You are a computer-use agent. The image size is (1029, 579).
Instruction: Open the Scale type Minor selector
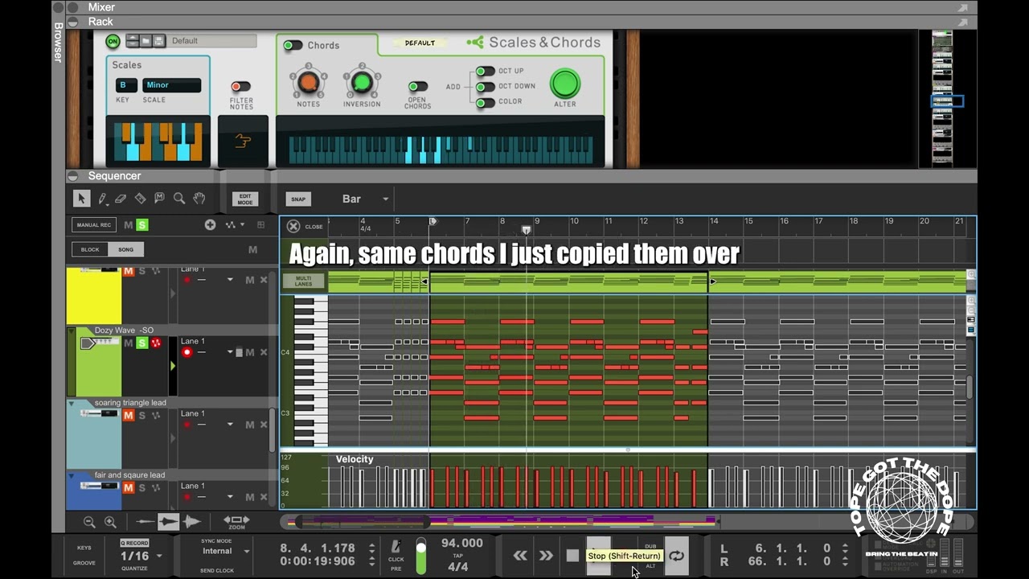(171, 85)
